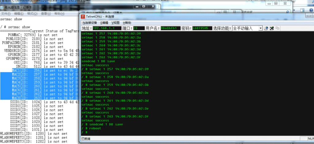Click the TelnetONU red T app icon

tap(83, 17)
